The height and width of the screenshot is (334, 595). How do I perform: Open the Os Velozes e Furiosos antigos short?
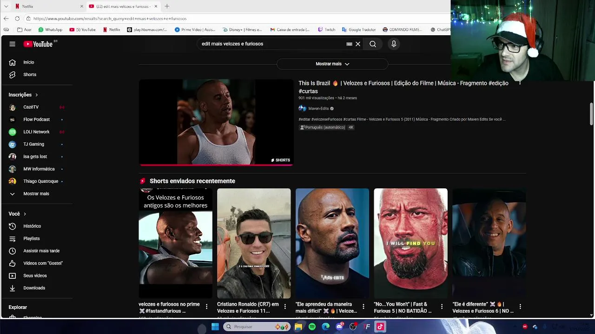click(x=175, y=244)
